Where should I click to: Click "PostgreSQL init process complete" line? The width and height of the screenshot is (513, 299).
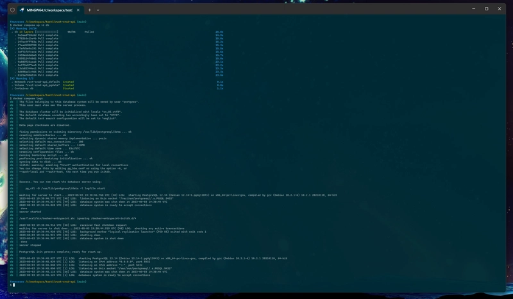point(60,252)
